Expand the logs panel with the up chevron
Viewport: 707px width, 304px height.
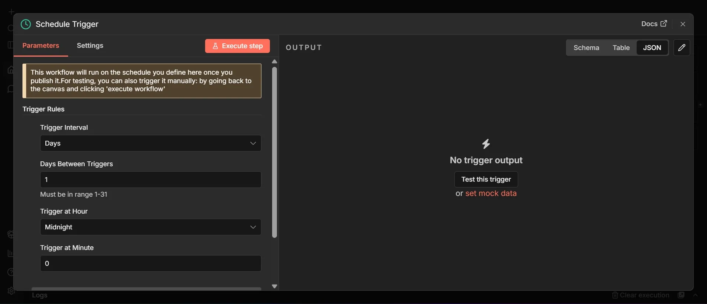695,295
